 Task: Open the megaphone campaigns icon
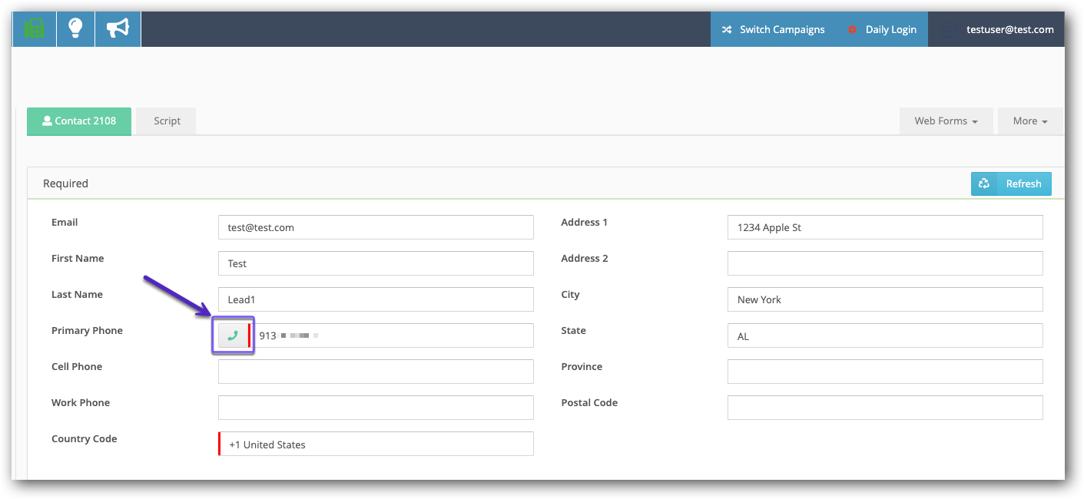click(x=117, y=28)
